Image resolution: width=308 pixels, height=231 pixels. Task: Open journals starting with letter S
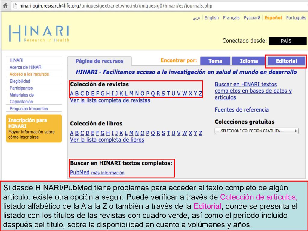tap(163, 94)
